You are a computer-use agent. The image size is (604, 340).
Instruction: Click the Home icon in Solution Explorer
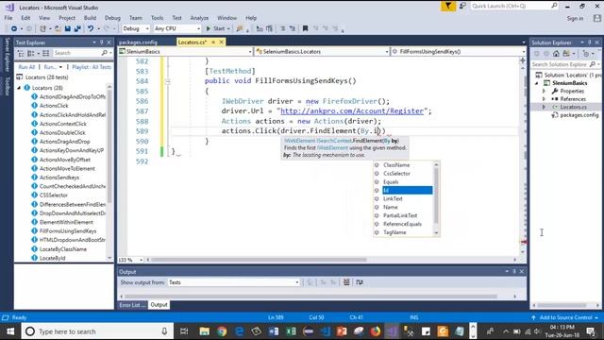click(556, 54)
